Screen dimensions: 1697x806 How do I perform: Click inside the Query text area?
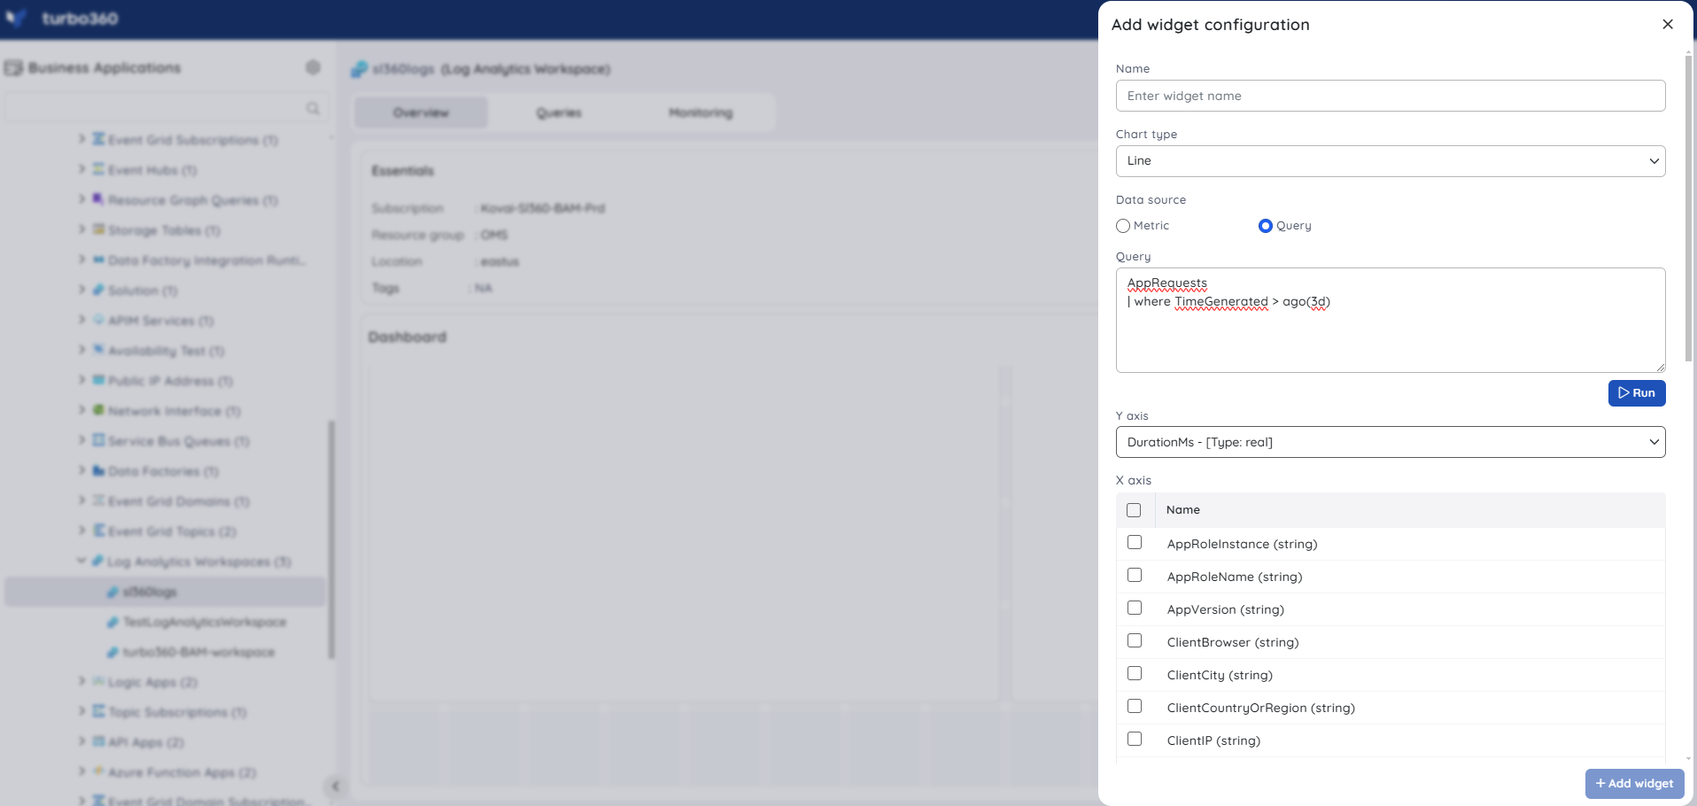pyautogui.click(x=1391, y=320)
